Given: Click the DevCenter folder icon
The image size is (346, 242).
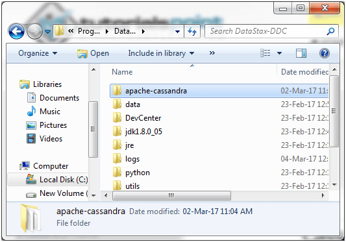Looking at the screenshot, I should [117, 117].
